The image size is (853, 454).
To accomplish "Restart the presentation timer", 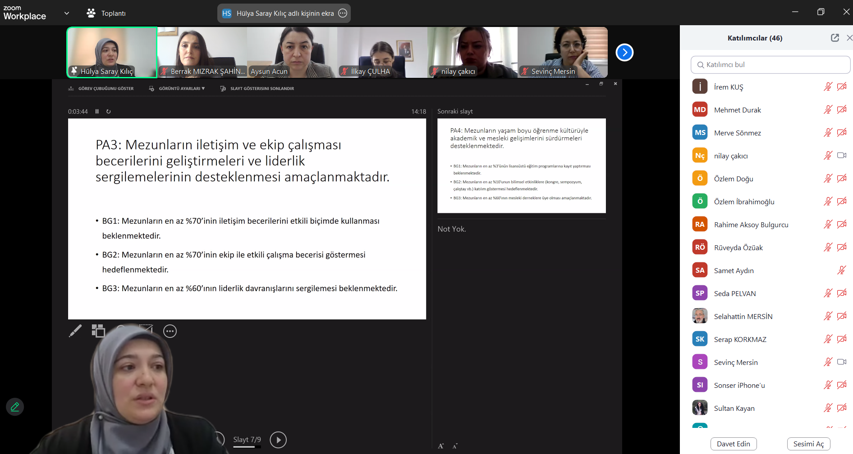I will tap(109, 112).
